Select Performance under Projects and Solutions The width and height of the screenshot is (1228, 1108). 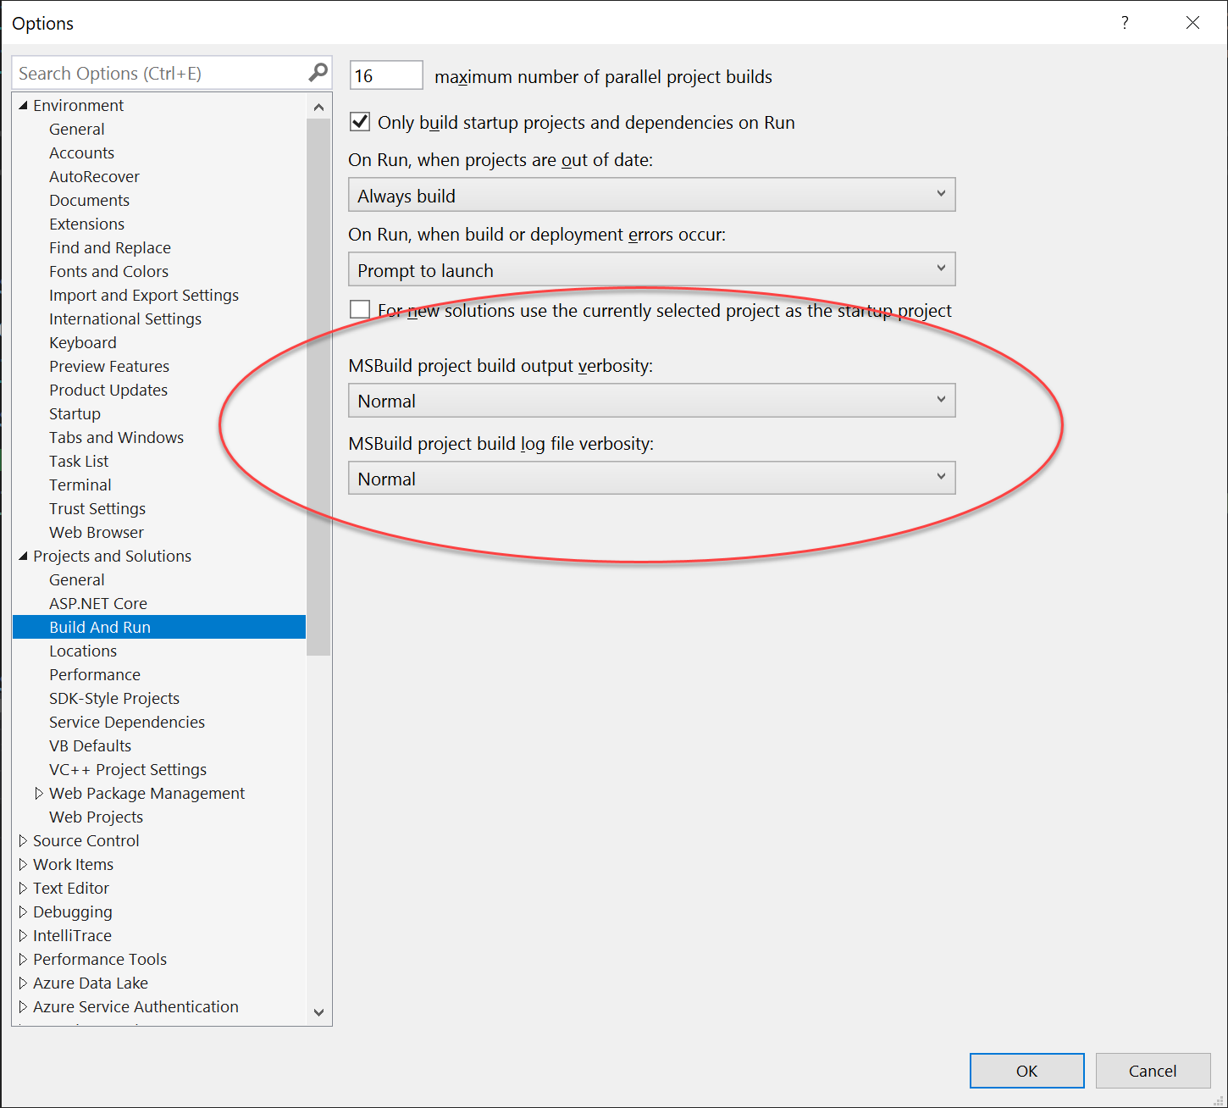[x=95, y=674]
